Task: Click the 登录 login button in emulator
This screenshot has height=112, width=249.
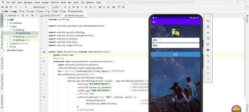Action: 175,54
